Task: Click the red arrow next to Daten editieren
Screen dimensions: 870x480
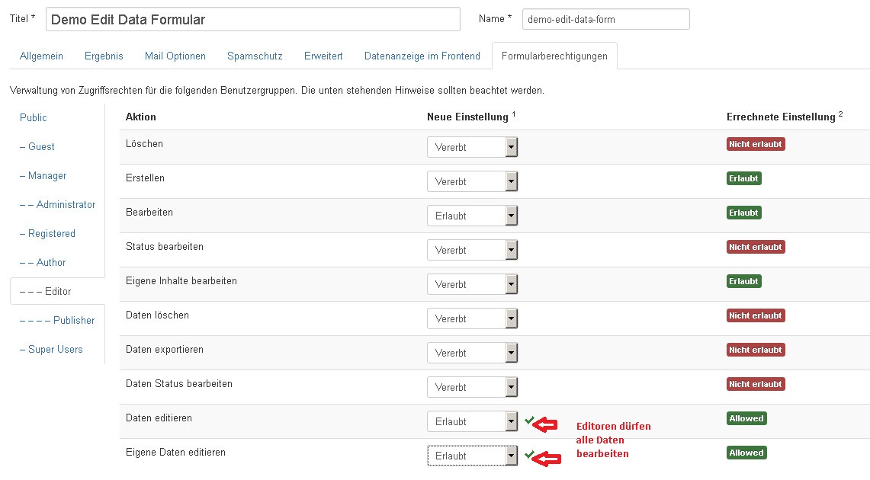Action: point(549,424)
